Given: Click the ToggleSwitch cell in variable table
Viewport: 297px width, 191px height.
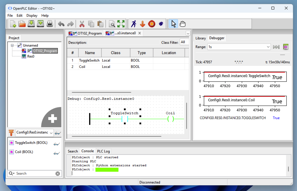Looking at the screenshot, I should 90,60.
